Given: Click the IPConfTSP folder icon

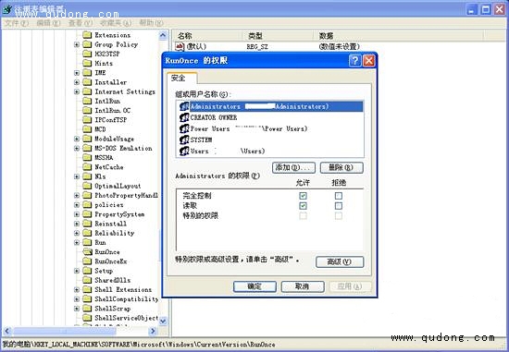Looking at the screenshot, I should coord(87,120).
